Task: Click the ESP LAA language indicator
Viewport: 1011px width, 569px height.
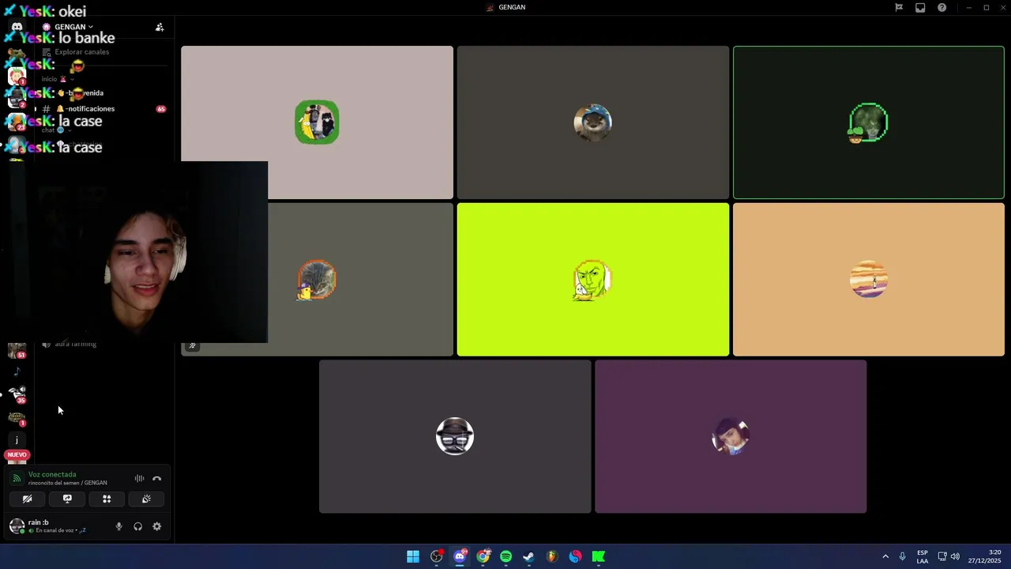Action: [x=923, y=556]
